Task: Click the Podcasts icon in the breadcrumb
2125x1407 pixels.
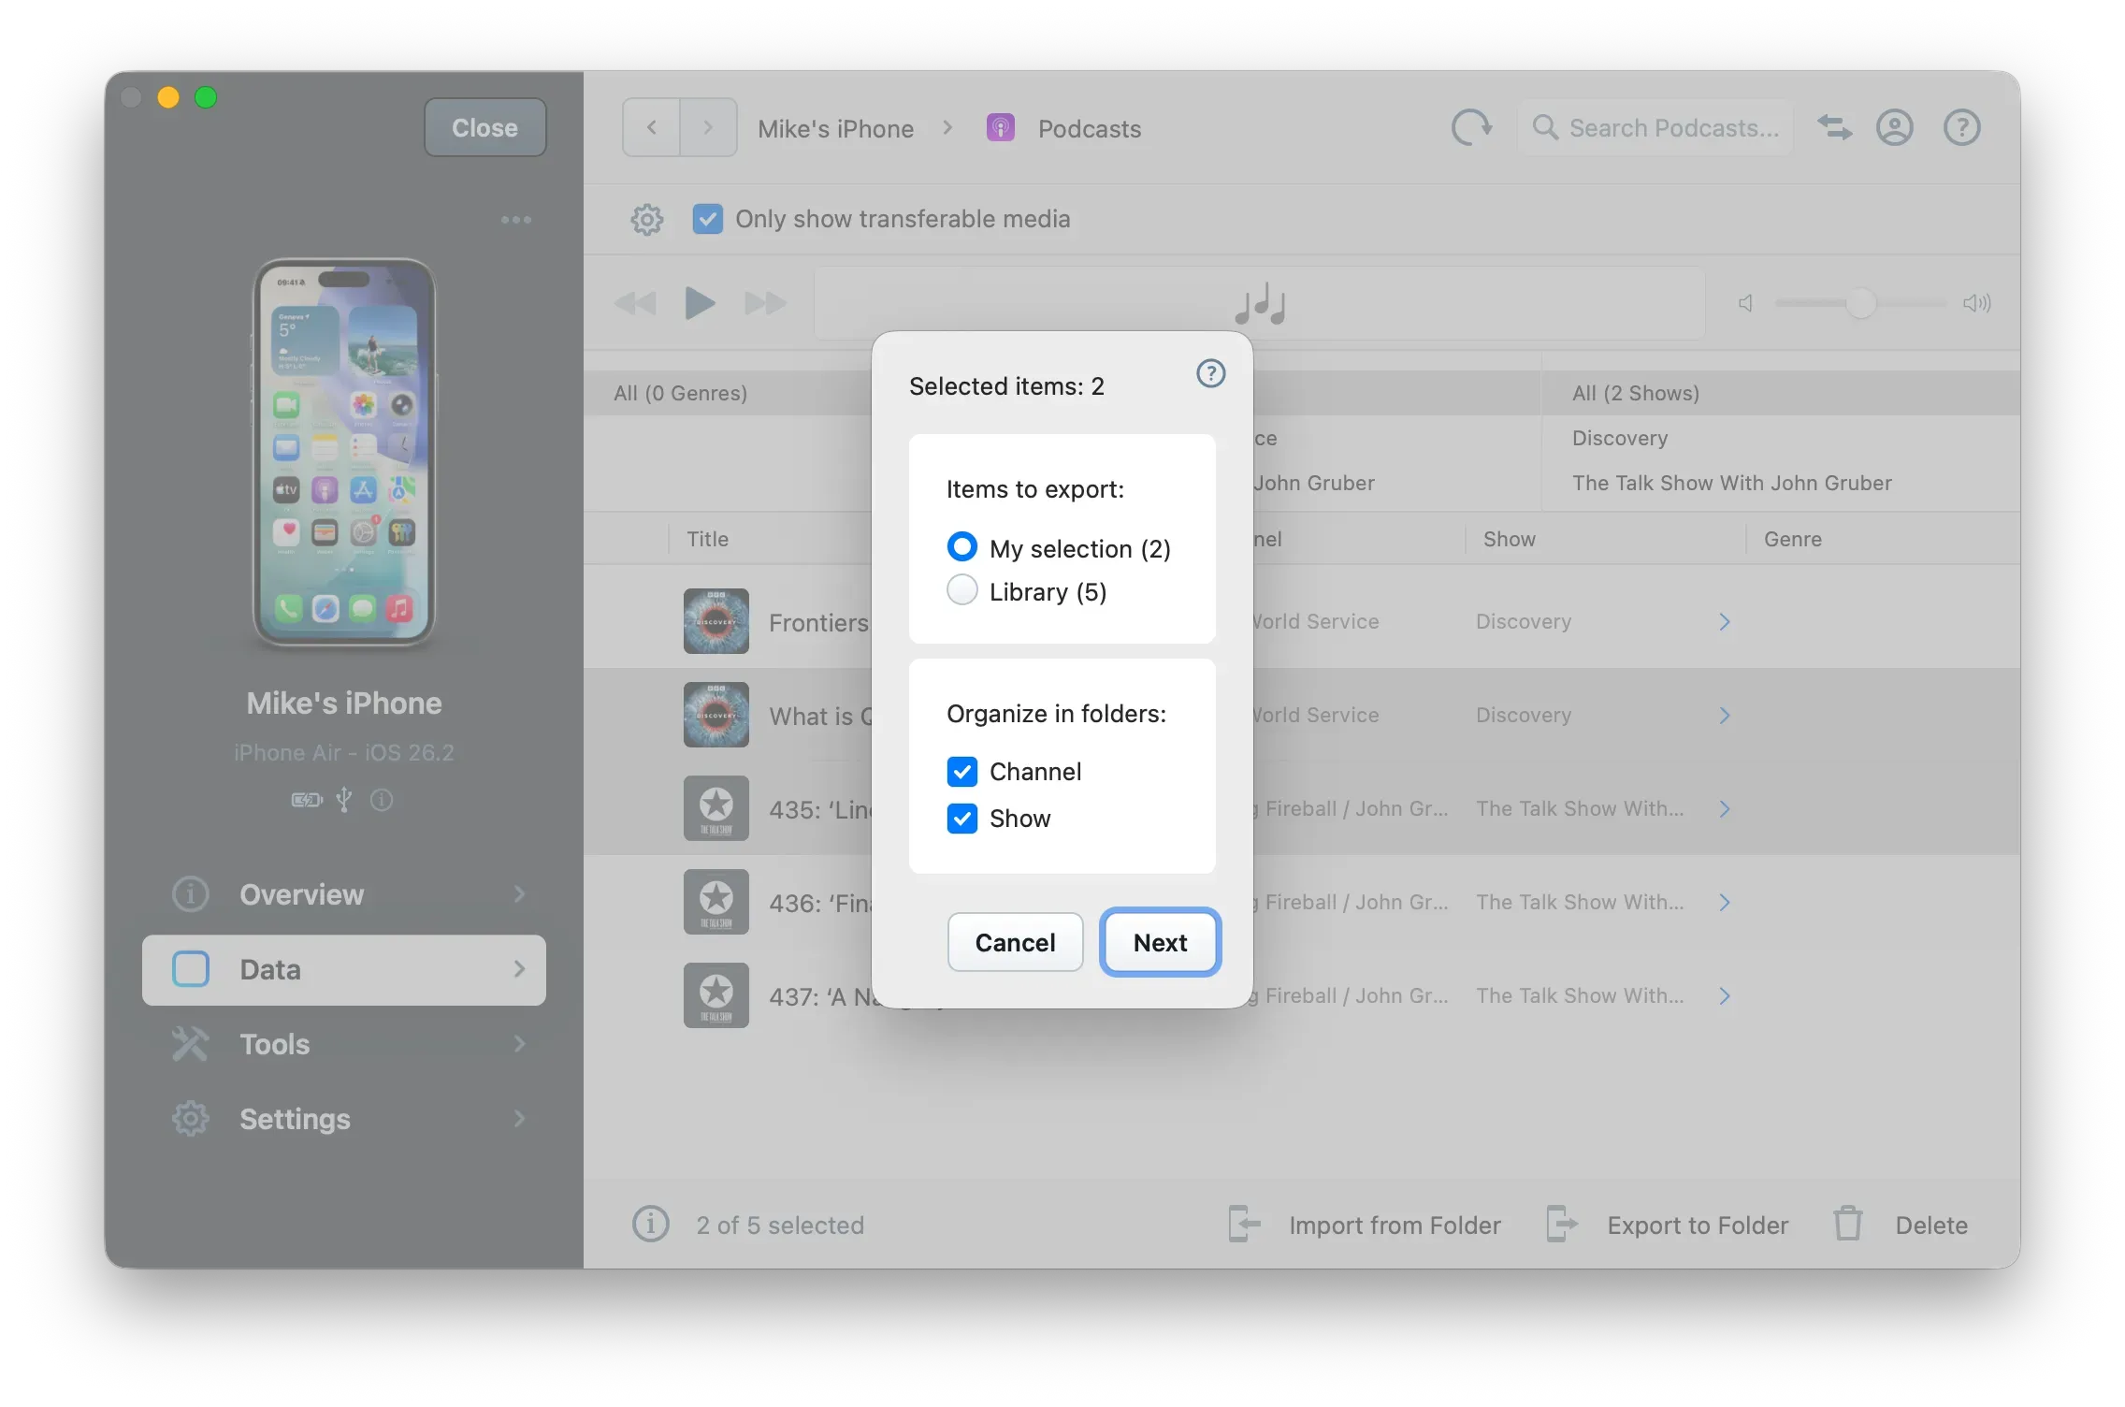Action: (1001, 127)
